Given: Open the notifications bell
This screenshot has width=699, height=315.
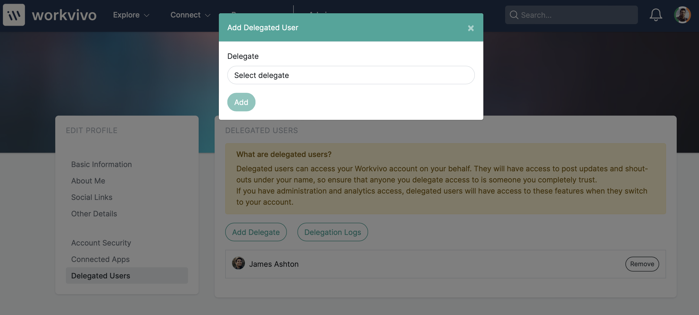Looking at the screenshot, I should [x=656, y=15].
